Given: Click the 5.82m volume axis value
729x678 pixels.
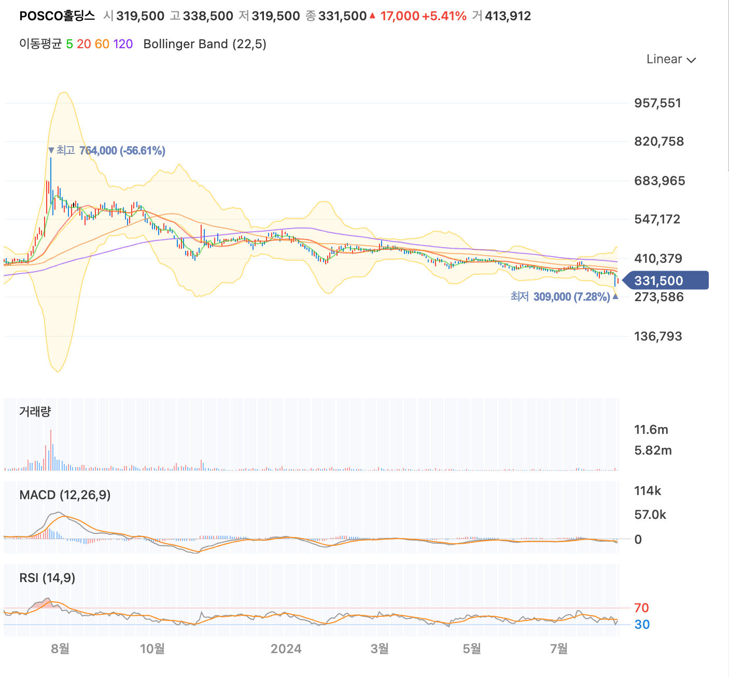Looking at the screenshot, I should point(653,450).
